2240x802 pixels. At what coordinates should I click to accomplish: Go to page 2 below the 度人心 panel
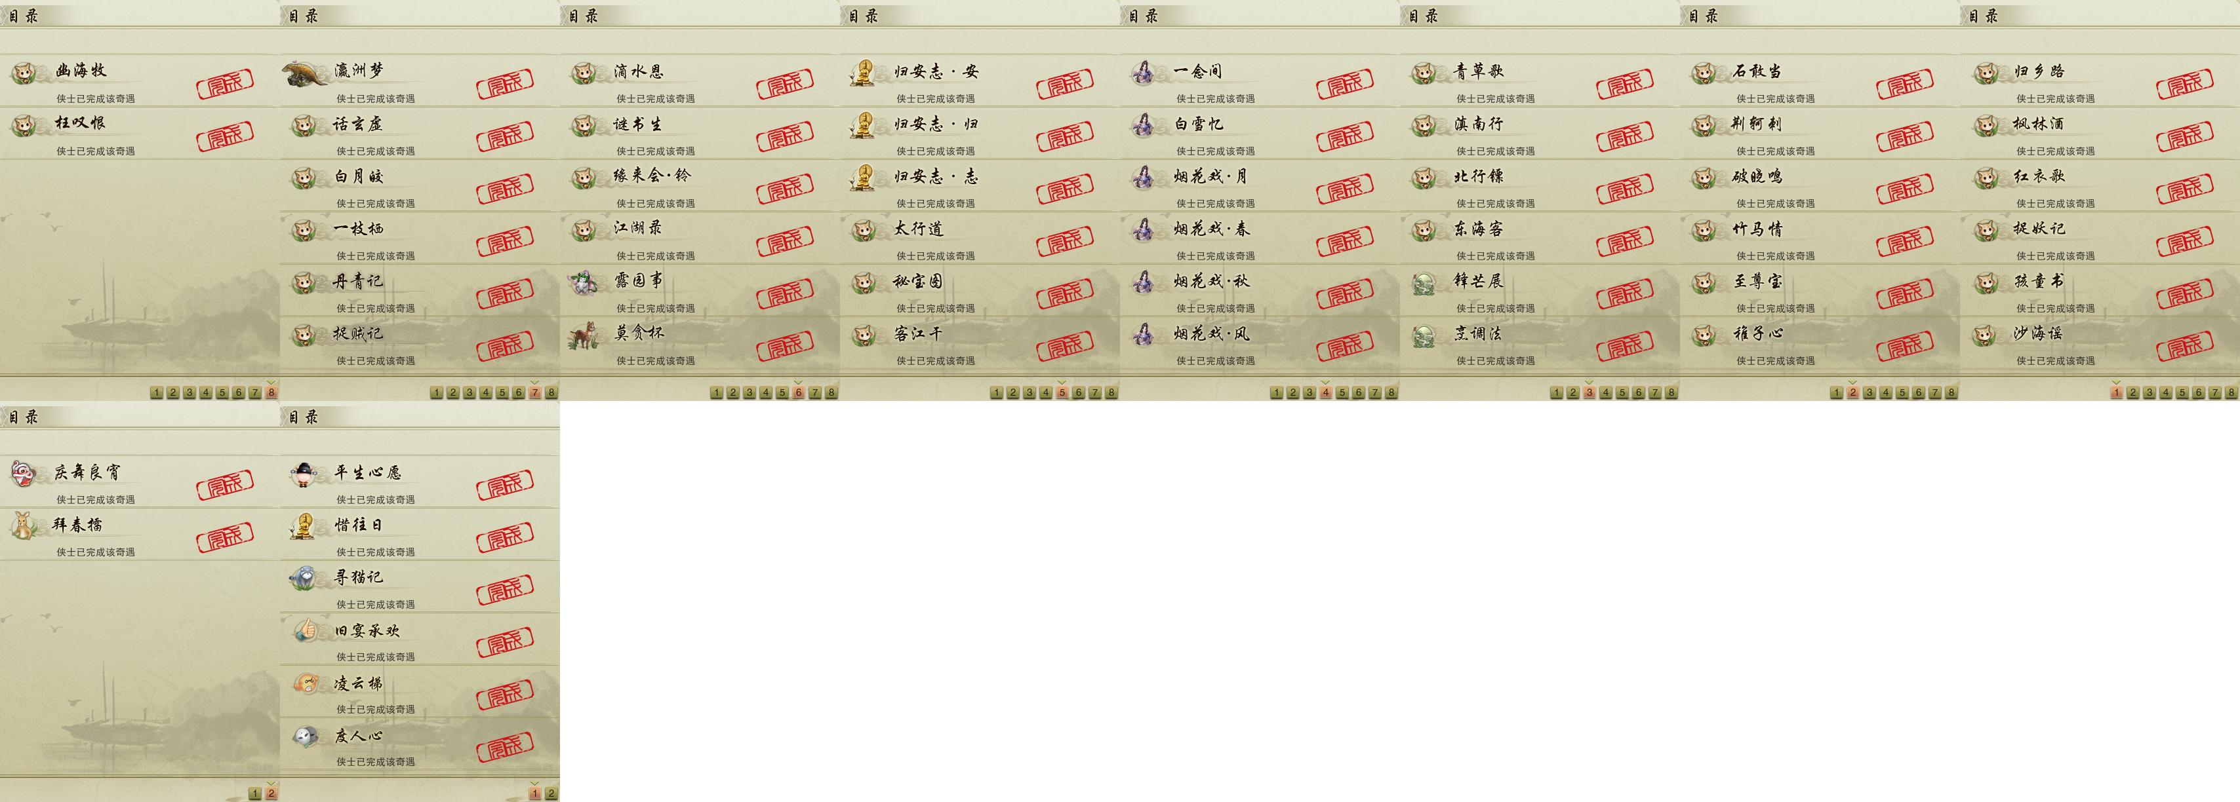click(x=551, y=793)
